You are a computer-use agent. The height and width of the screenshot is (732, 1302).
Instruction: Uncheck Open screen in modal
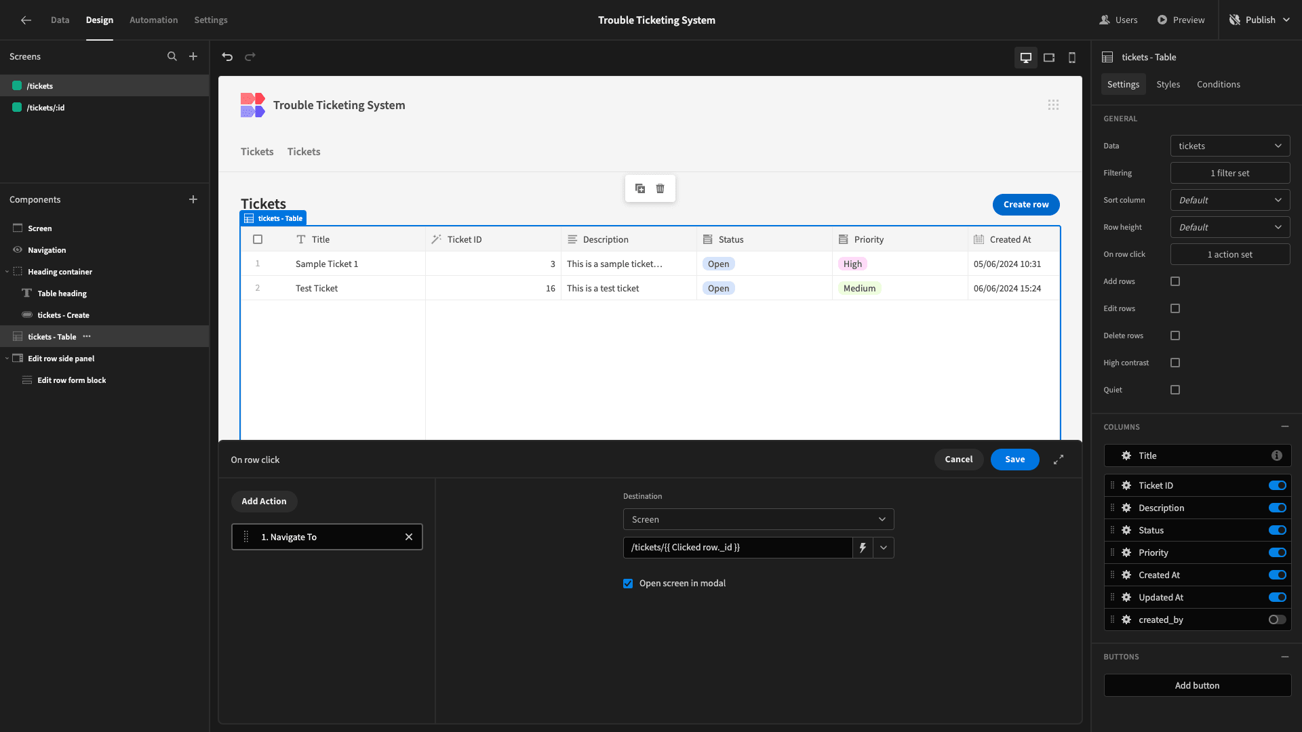[x=628, y=584]
